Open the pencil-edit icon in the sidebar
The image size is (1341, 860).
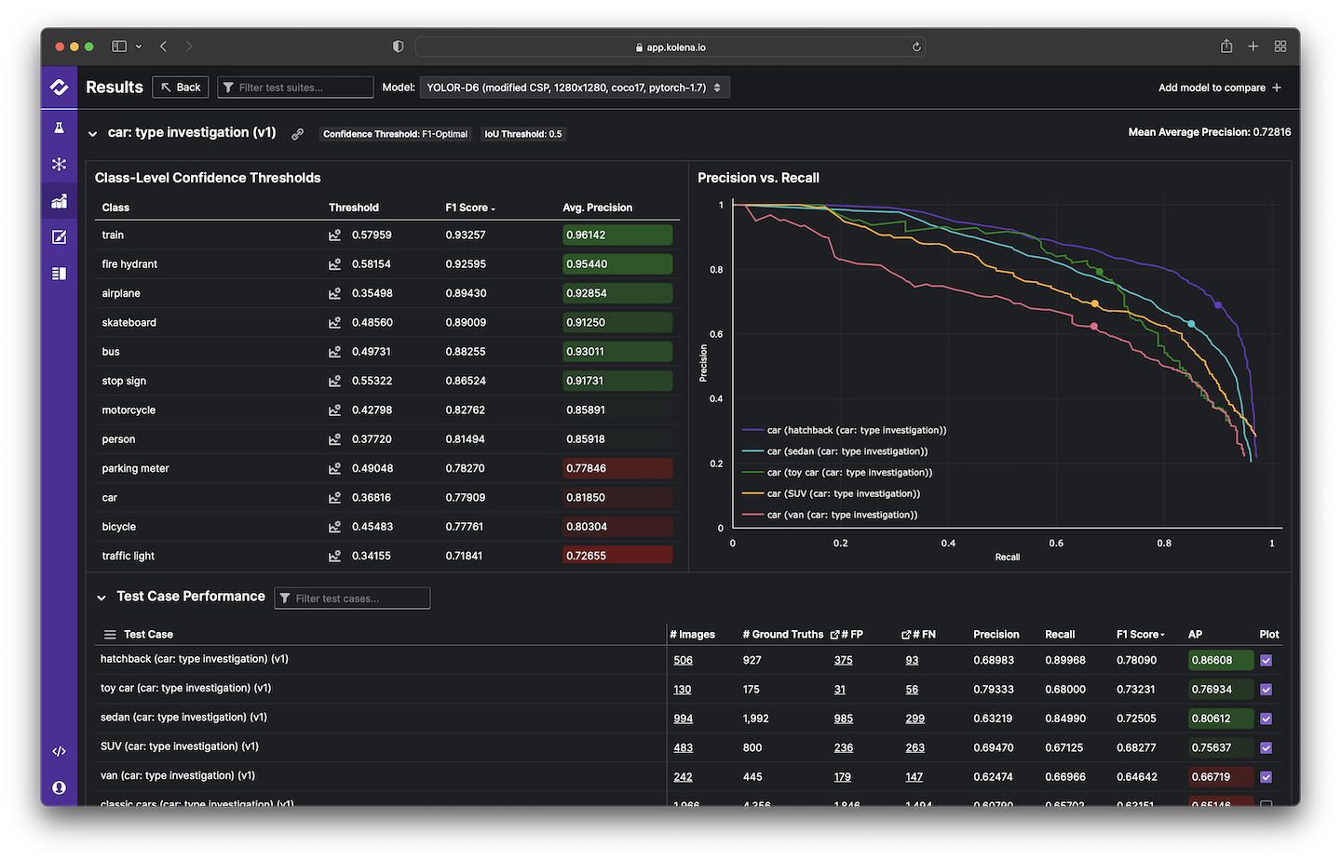click(59, 237)
